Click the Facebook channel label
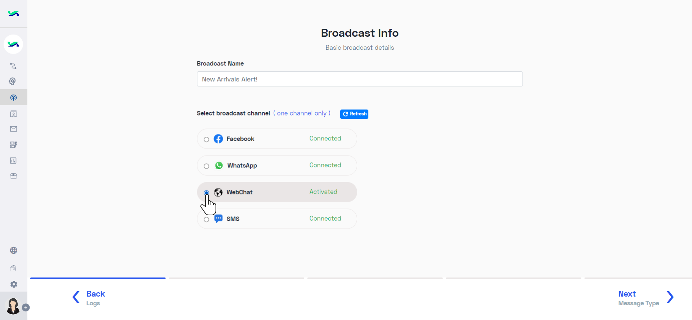 pos(240,139)
